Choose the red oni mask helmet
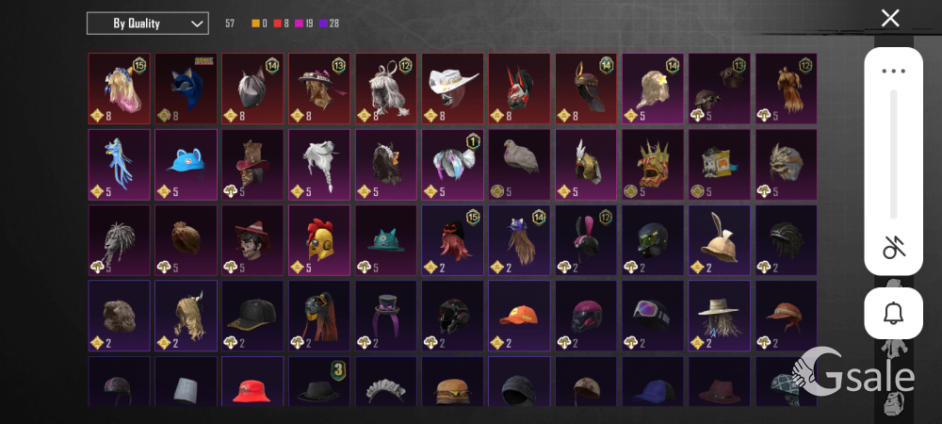 click(x=519, y=89)
